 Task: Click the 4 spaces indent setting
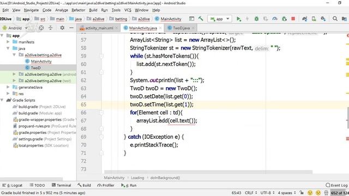pos(287,193)
